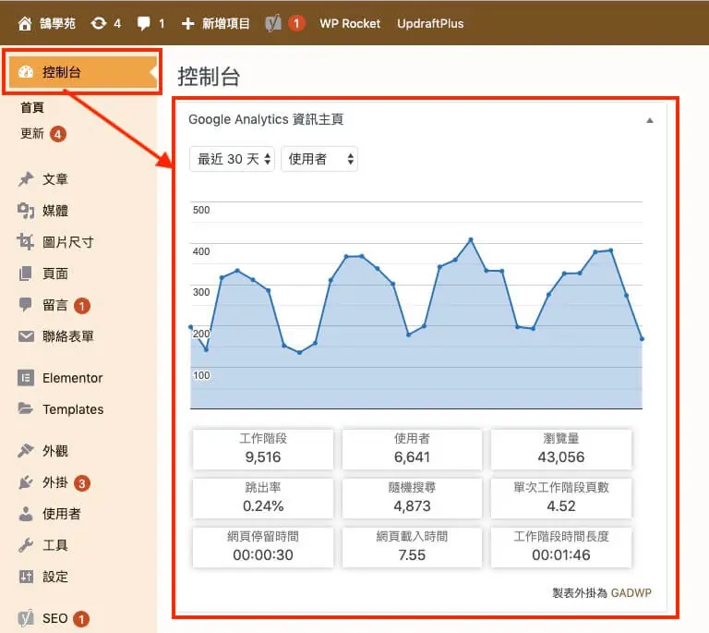The height and width of the screenshot is (633, 709).
Task: Click the 隨機搜尋 4,873 stat box
Action: (412, 498)
